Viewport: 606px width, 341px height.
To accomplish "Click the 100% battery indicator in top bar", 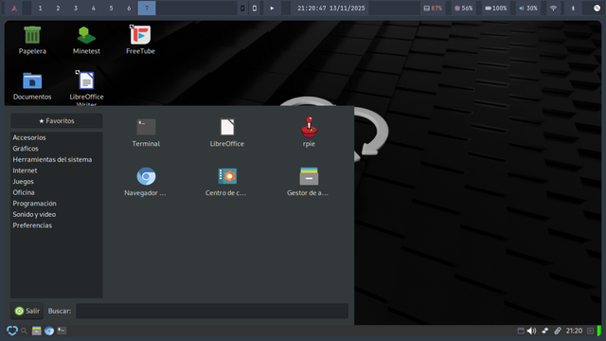I will [x=496, y=9].
